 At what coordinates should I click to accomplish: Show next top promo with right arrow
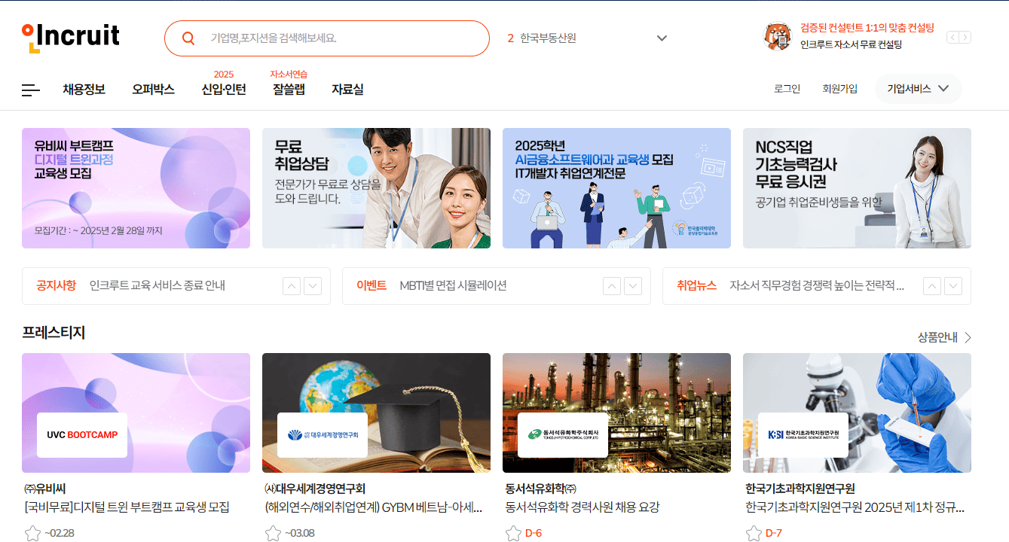(965, 38)
